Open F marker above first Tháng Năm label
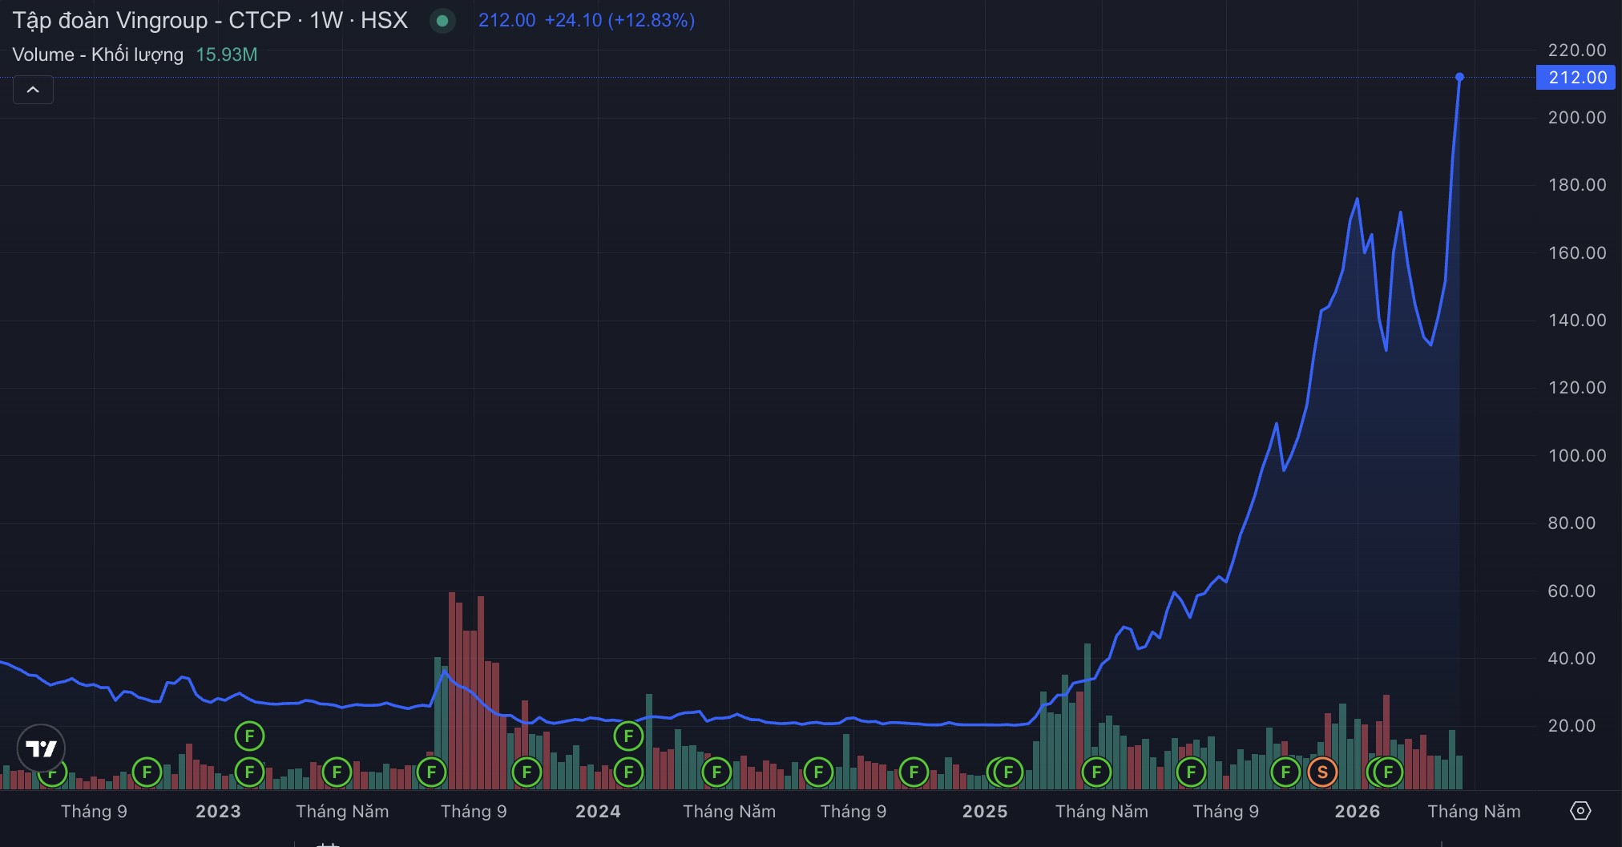The image size is (1622, 847). (x=337, y=772)
